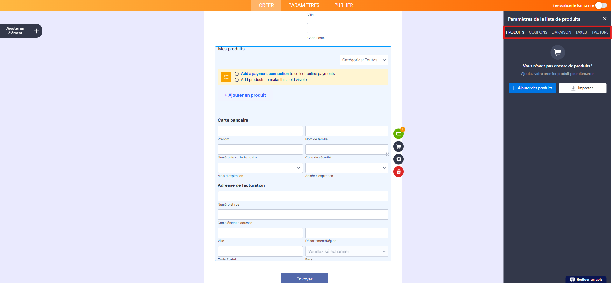Open the Pays Veuillez sélectionner dropdown
The image size is (612, 283).
coord(347,251)
